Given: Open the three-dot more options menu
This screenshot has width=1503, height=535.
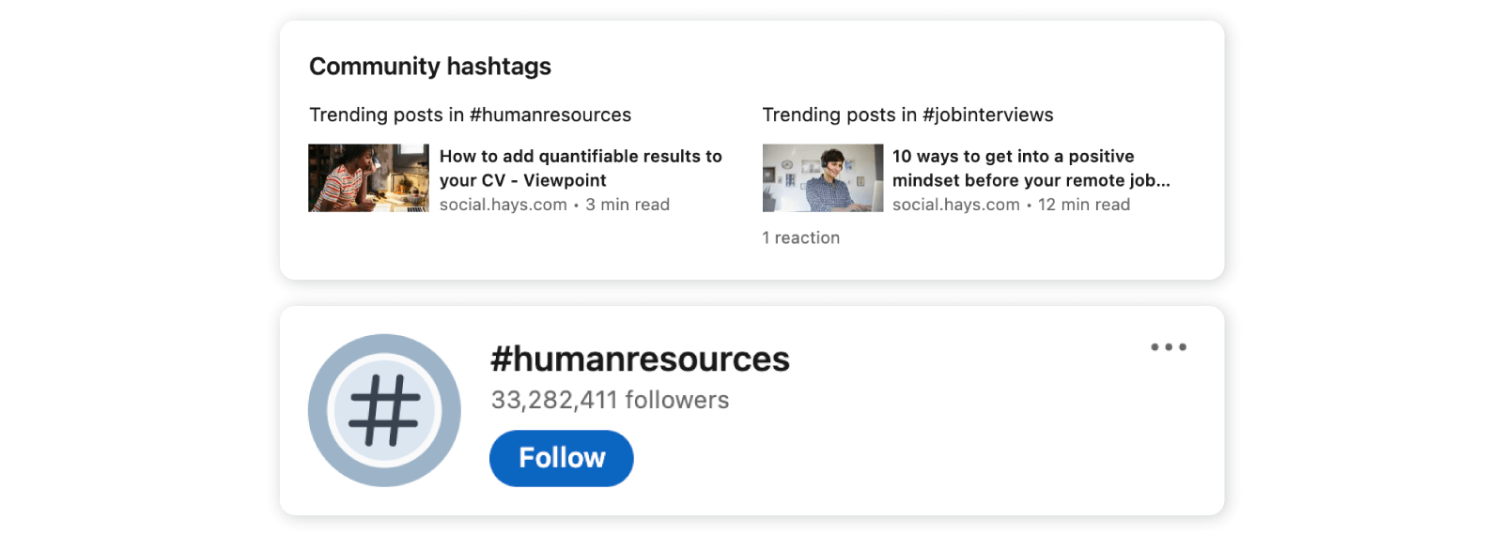Looking at the screenshot, I should click(x=1168, y=347).
